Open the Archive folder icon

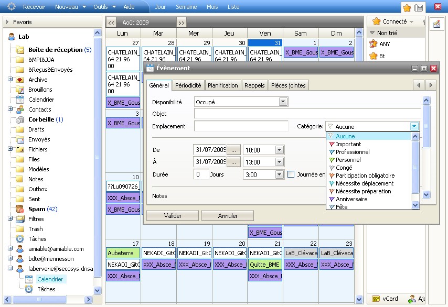click(x=20, y=80)
